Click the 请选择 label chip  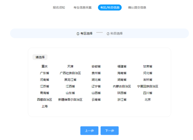(x=40, y=57)
